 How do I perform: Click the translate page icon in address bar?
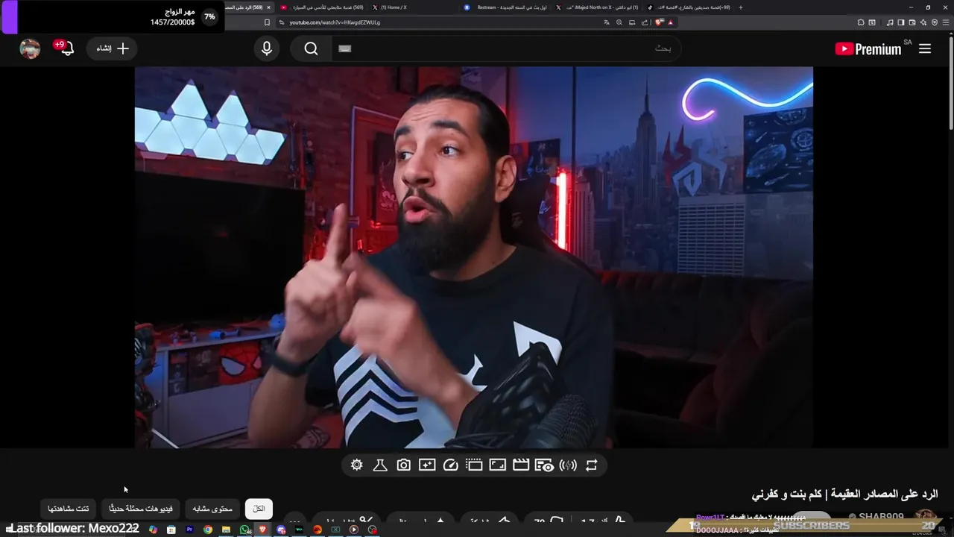click(x=607, y=22)
